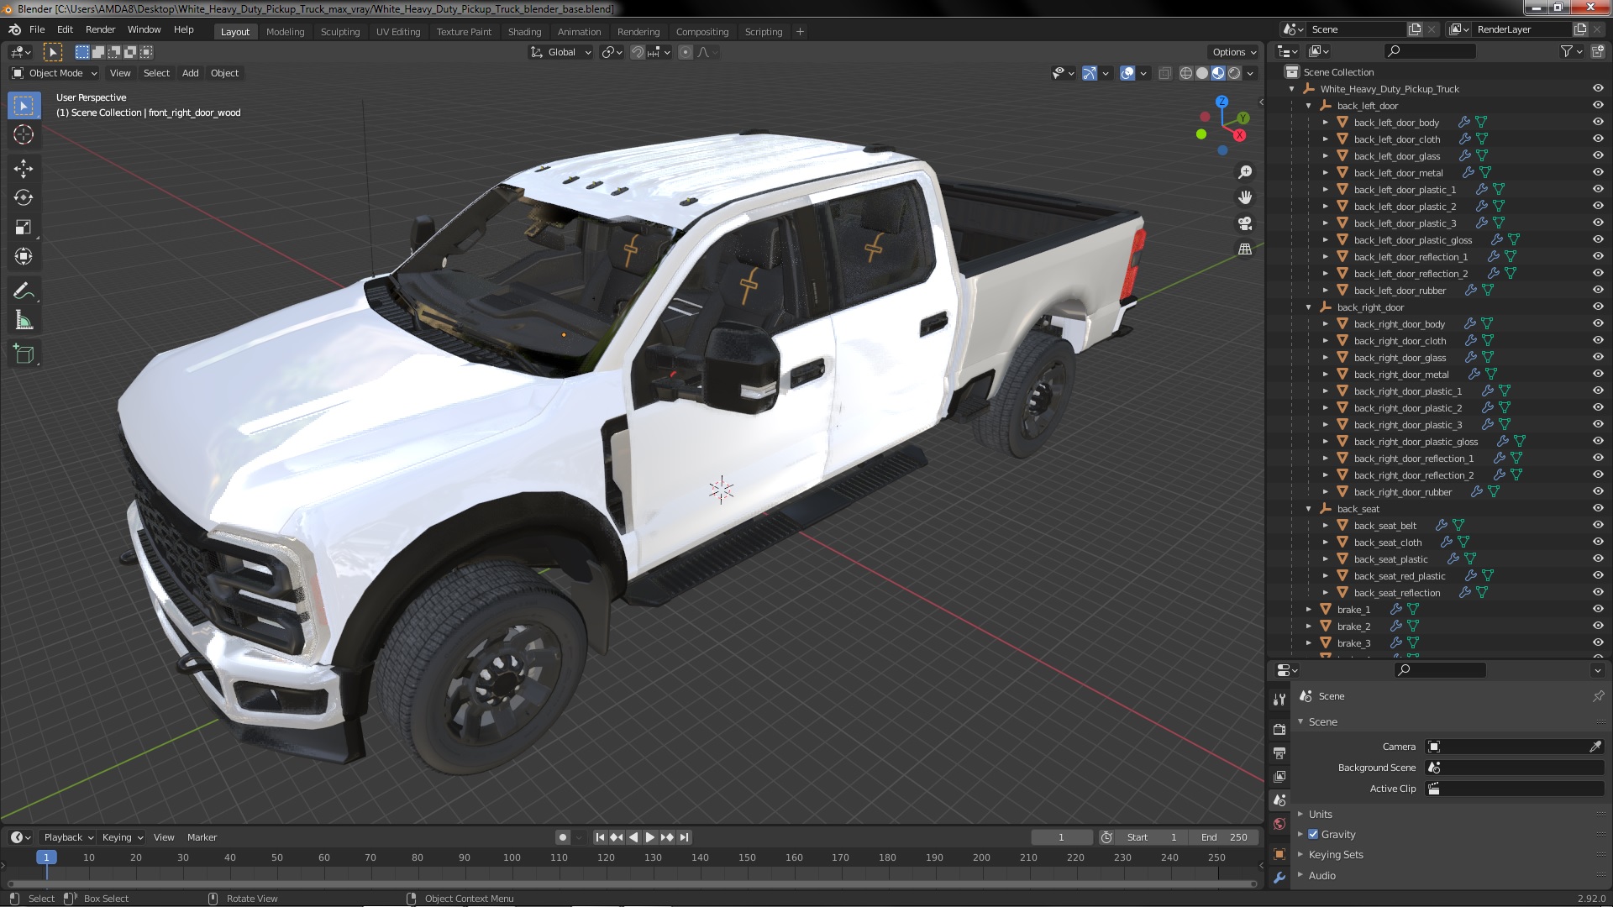Expand the brake_2 tree item
The height and width of the screenshot is (907, 1613).
point(1308,627)
